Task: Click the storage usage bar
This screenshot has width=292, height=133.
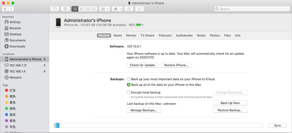Action: click(x=158, y=125)
